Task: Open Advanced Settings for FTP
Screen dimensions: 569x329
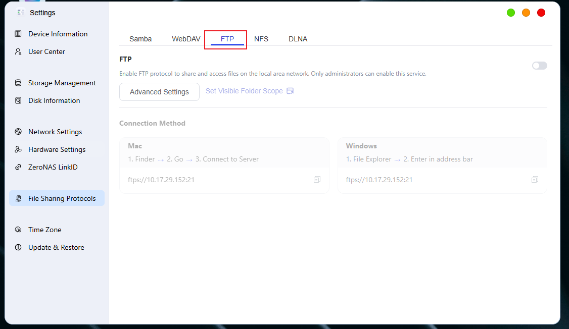Action: coord(159,92)
